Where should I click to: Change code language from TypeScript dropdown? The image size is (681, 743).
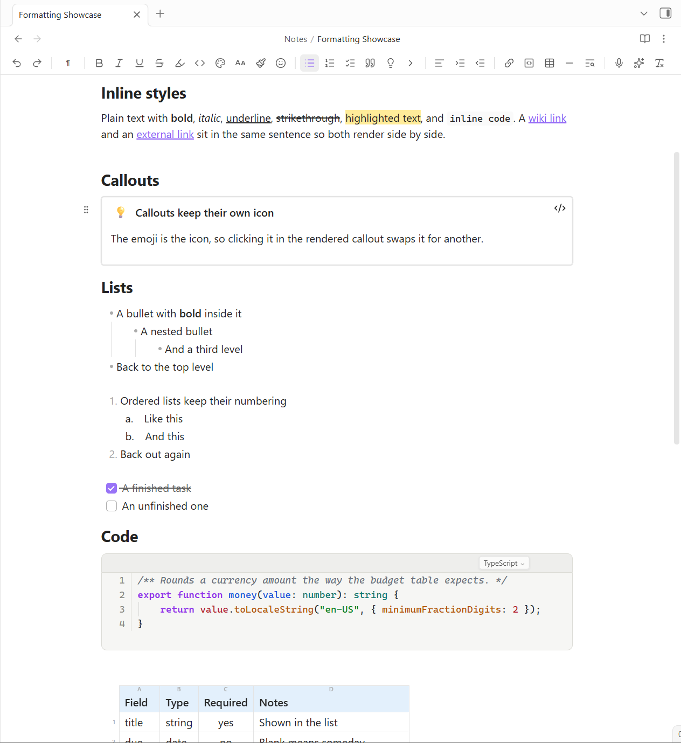[504, 563]
